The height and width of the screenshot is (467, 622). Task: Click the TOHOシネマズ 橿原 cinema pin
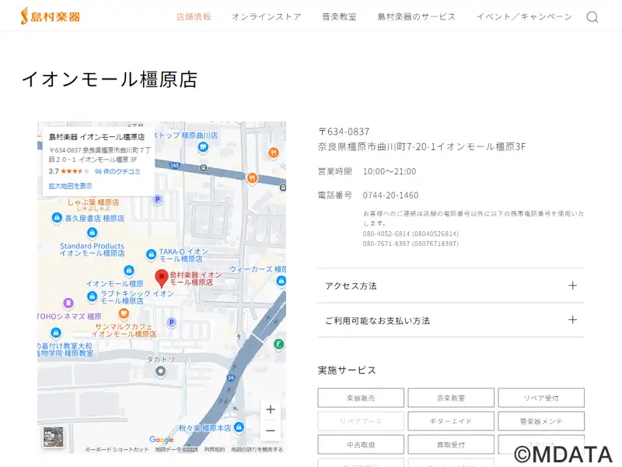[68, 304]
